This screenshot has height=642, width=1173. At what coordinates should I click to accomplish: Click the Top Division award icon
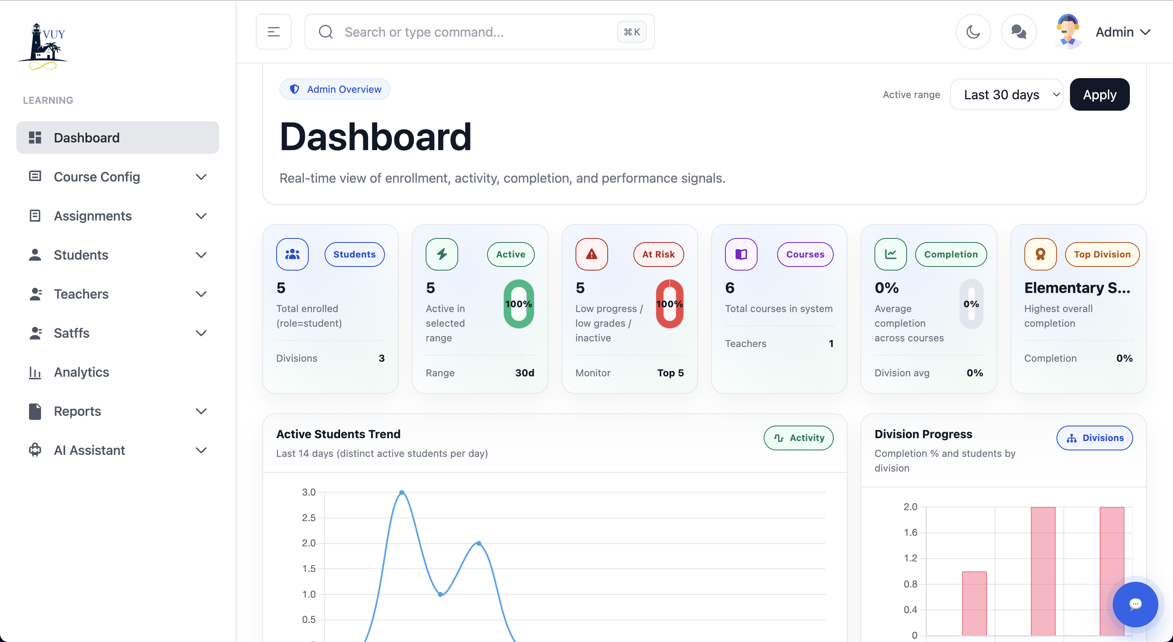tap(1039, 254)
